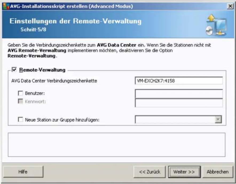
Task: Open the group selection dropdown arrow
Action: point(218,119)
